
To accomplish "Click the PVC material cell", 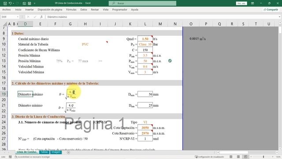I will (x=85, y=44).
